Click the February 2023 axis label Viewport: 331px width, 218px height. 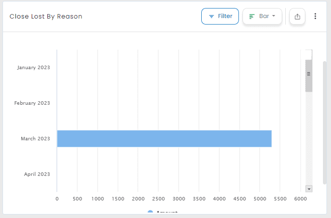pos(32,103)
